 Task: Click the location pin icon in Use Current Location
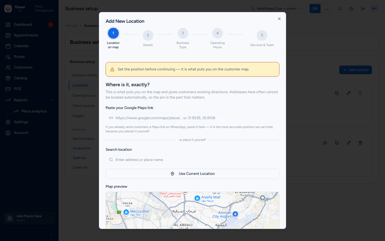(172, 174)
